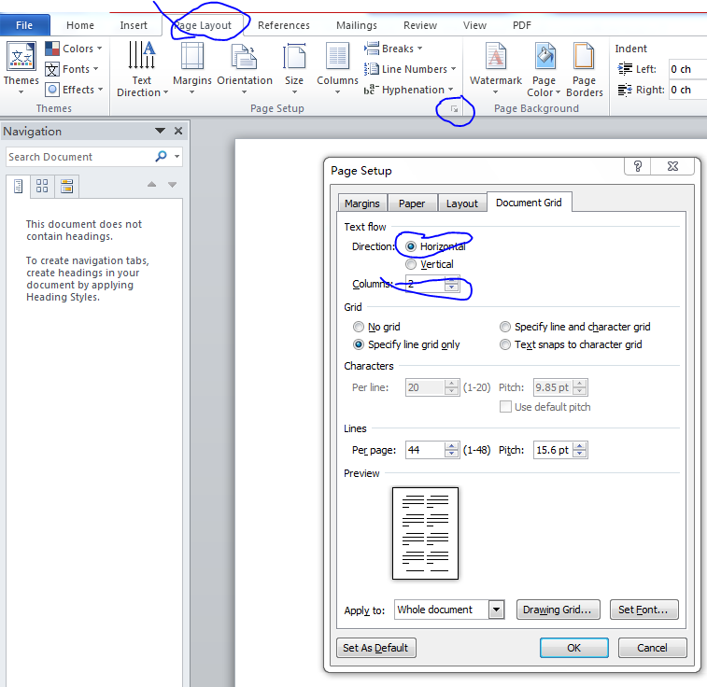Screen dimensions: 707x687
Task: Click the two-column preview thumbnail
Action: click(425, 533)
